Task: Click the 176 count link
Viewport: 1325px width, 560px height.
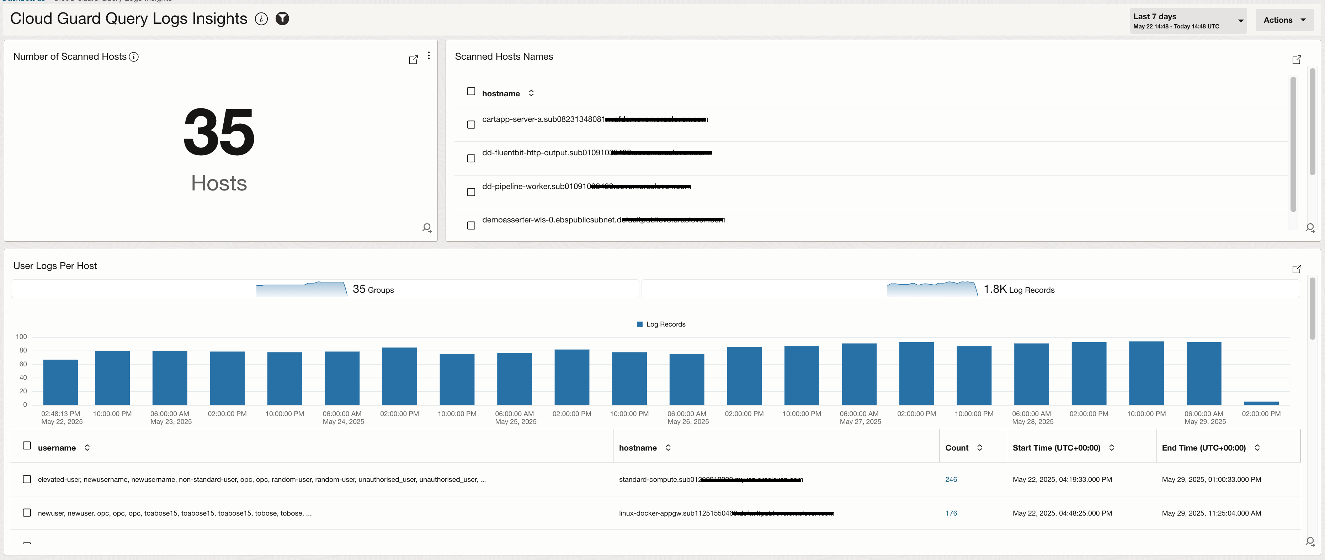Action: point(951,513)
